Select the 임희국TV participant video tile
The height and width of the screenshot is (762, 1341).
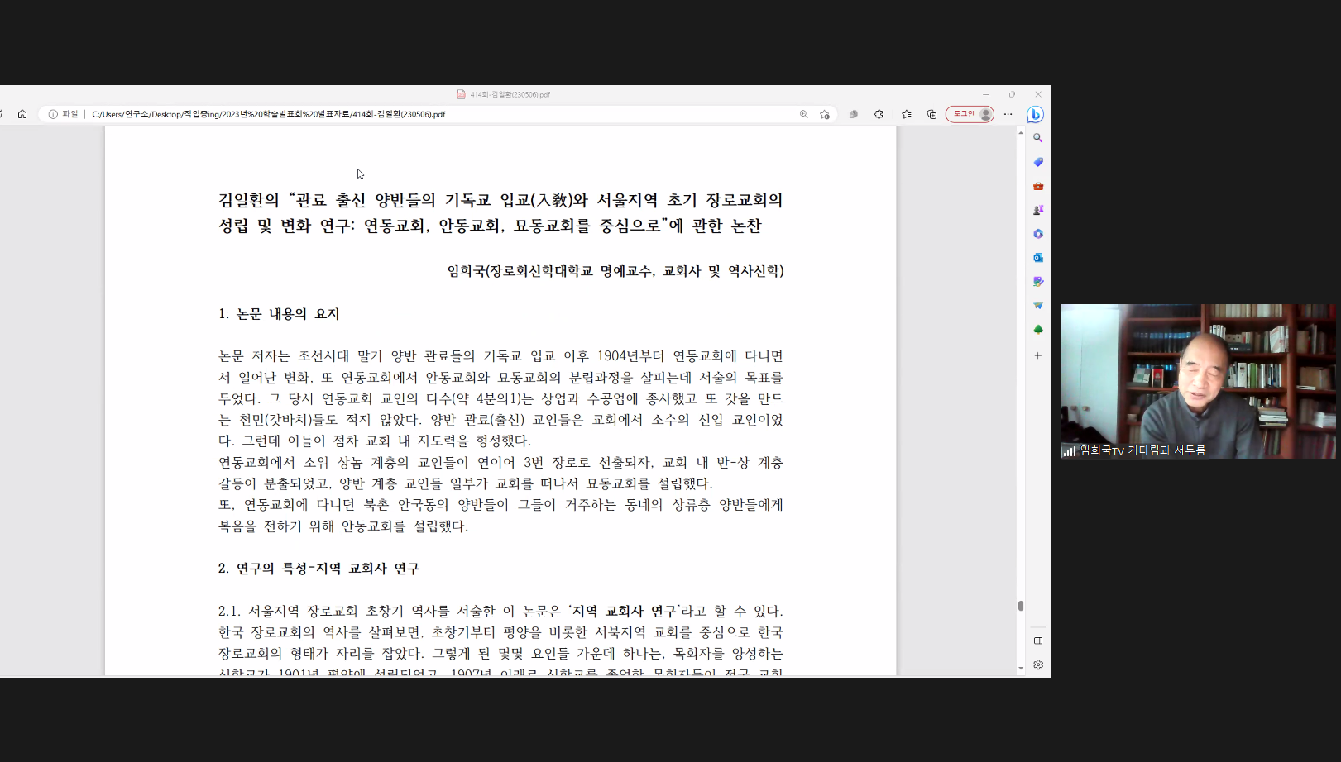pyautogui.click(x=1199, y=381)
